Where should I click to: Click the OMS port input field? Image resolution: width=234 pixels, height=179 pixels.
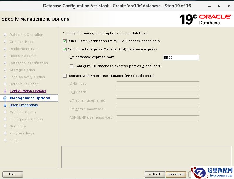158,92
